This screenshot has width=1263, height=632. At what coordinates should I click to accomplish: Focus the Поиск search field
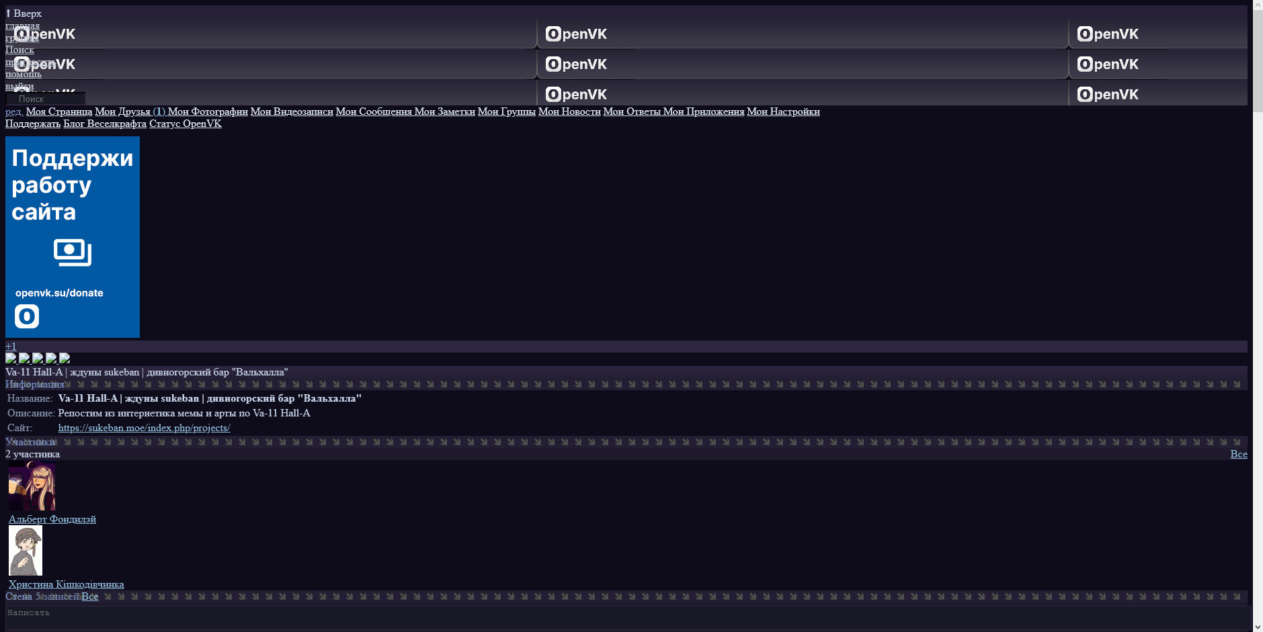(46, 99)
